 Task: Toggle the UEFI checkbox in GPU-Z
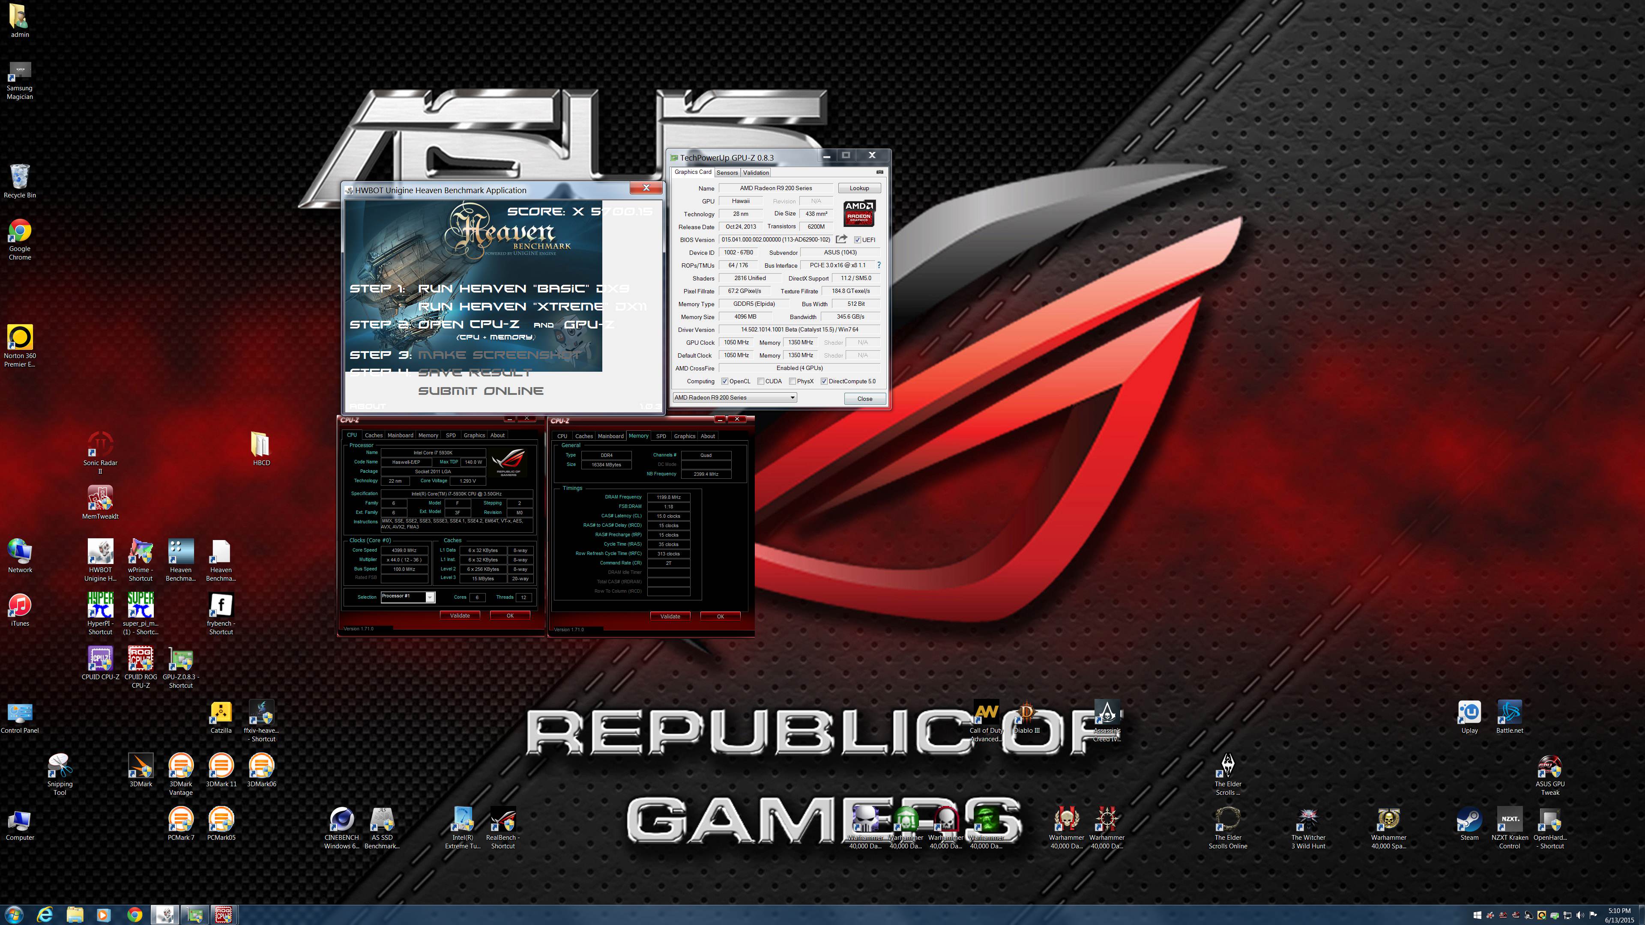[858, 240]
